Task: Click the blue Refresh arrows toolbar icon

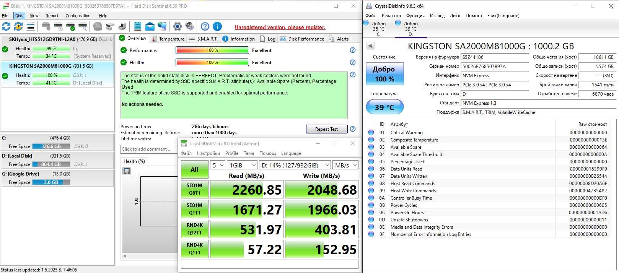Action: 6,26
